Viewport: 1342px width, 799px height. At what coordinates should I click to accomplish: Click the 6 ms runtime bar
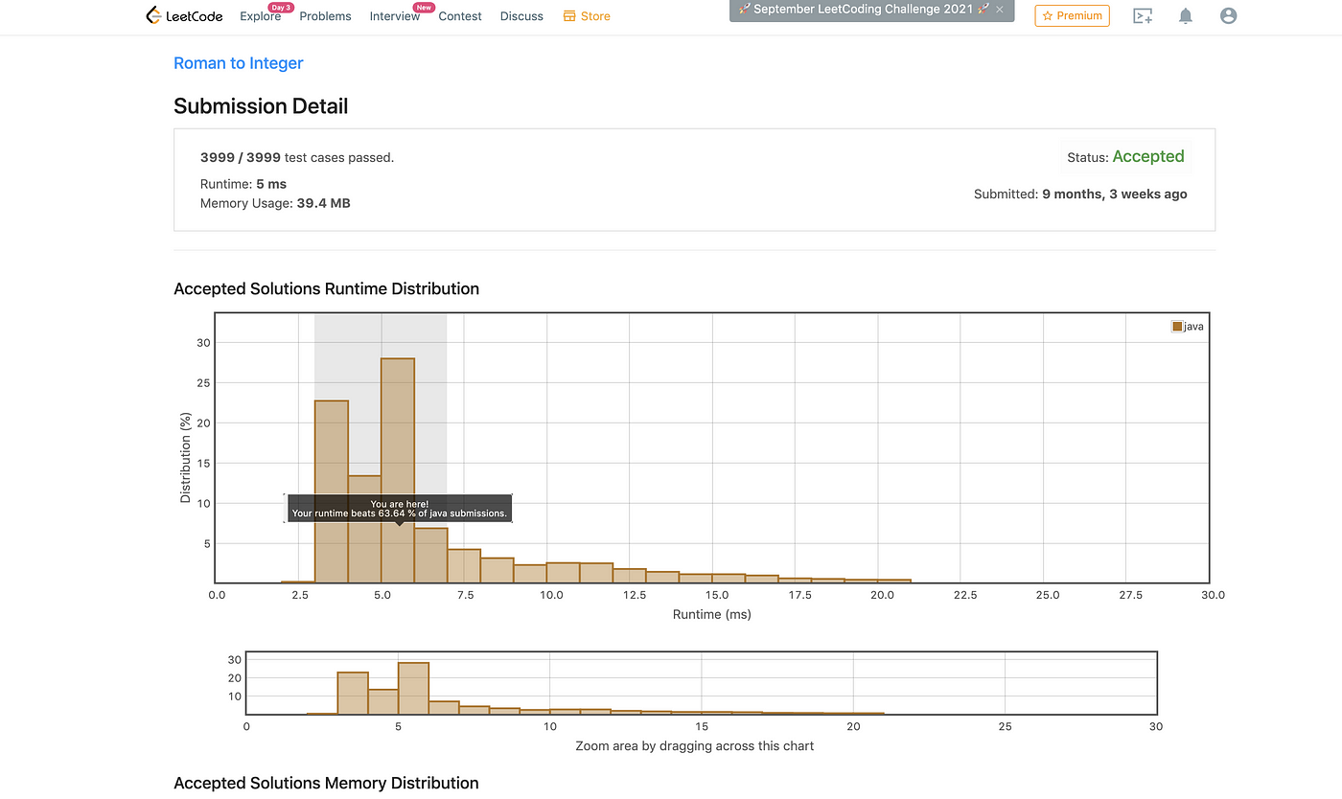click(x=430, y=556)
